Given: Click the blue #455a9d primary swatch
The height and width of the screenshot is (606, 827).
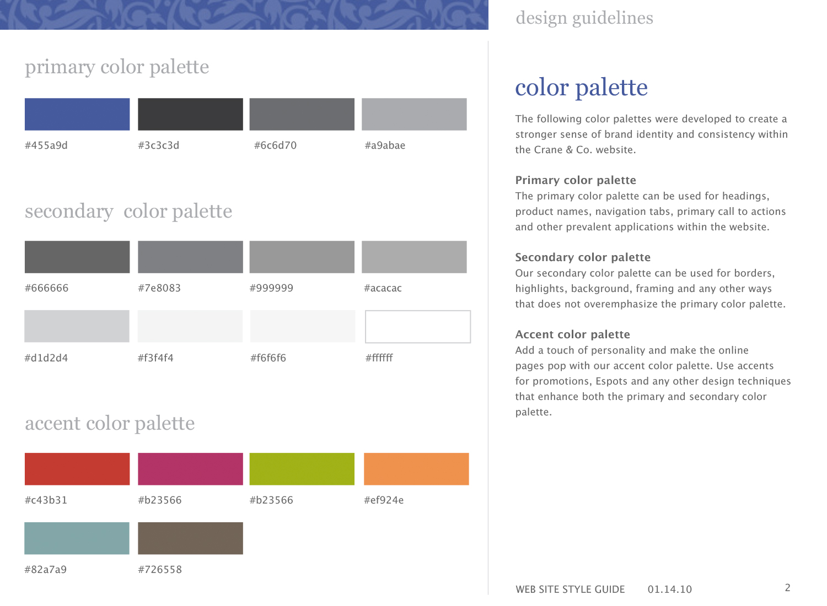Looking at the screenshot, I should [x=77, y=114].
